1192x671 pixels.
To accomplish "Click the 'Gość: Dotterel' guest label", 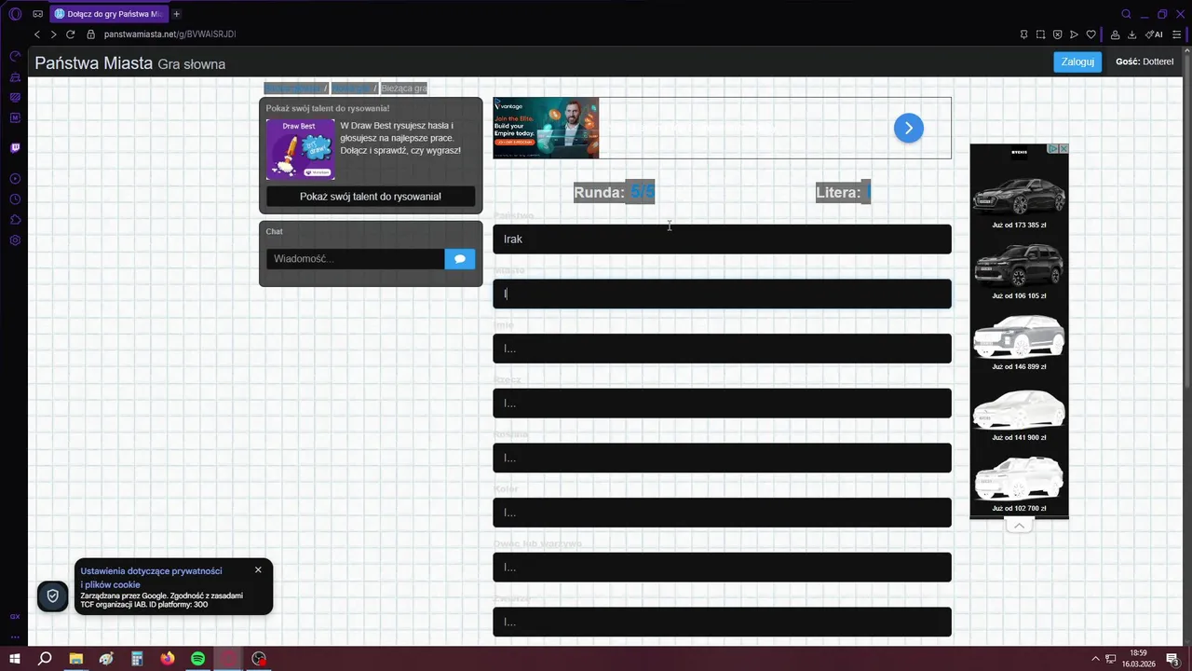I will click(1145, 62).
